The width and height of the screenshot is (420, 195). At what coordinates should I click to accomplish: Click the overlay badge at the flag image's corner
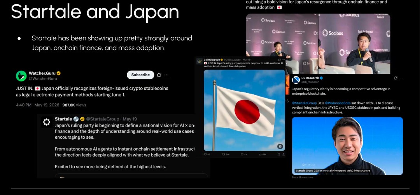click(280, 146)
